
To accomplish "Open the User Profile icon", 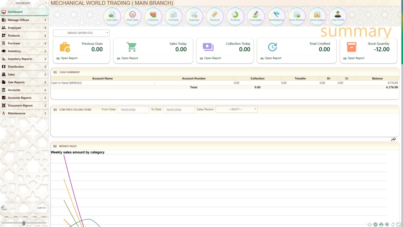I will 338,16.
